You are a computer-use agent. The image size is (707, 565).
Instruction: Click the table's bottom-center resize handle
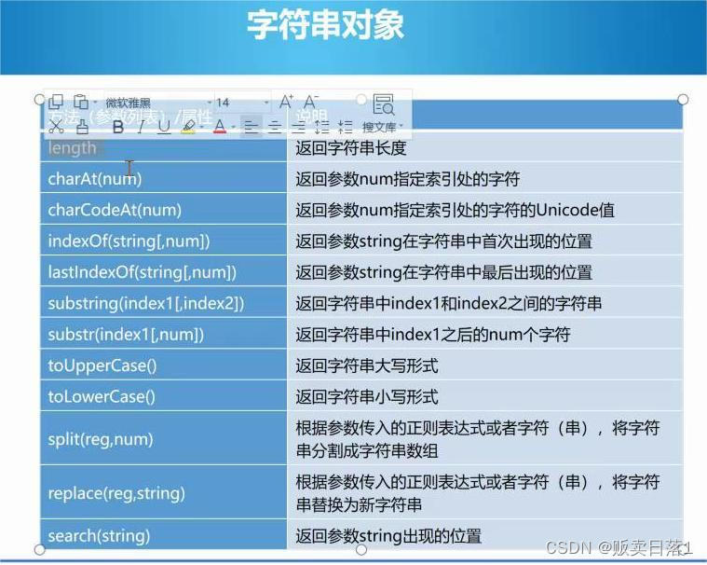coord(361,549)
